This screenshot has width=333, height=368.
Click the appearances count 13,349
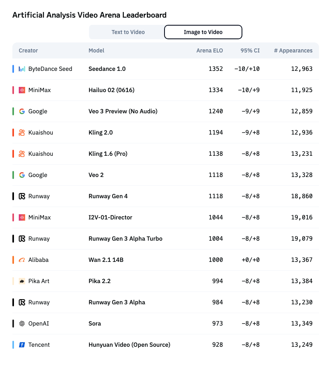pos(301,324)
